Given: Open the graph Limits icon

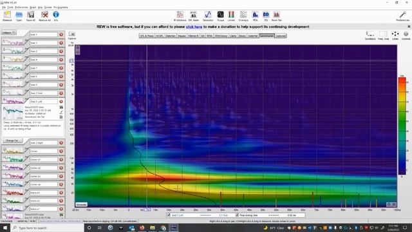Looking at the screenshot, I should click(395, 35).
